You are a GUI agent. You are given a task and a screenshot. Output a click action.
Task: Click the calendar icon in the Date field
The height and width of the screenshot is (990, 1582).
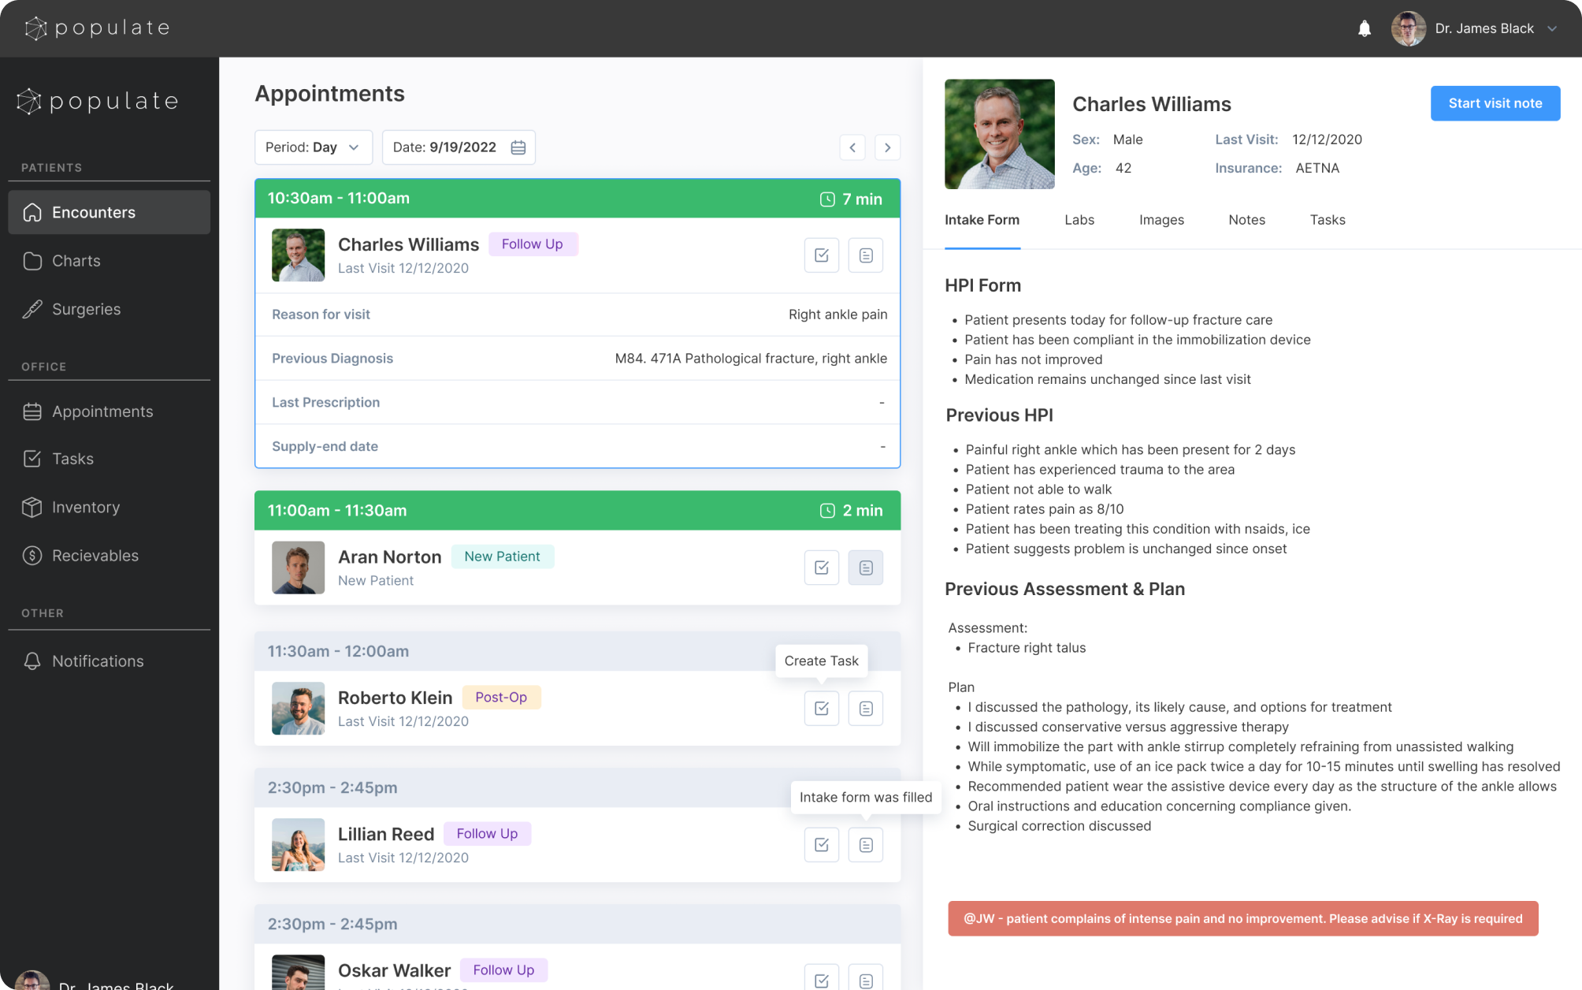(x=518, y=147)
